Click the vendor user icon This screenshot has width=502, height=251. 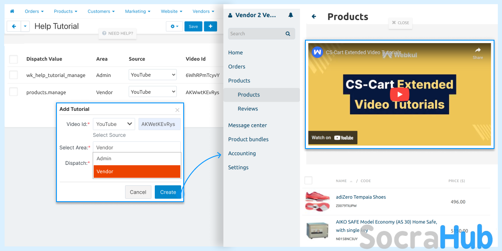tap(230, 15)
